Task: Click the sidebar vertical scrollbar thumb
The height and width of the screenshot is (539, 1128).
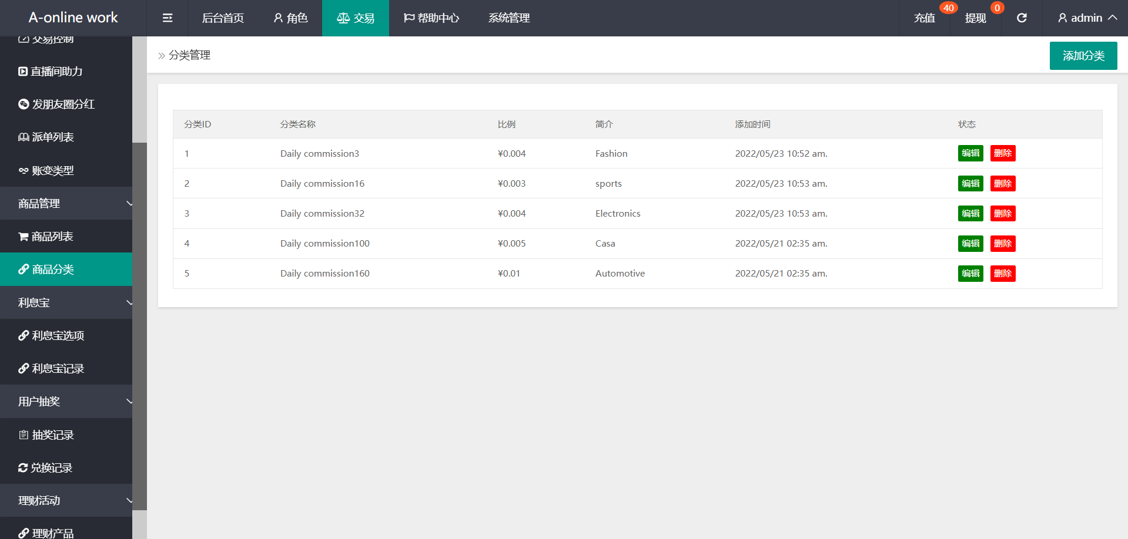Action: click(x=139, y=326)
